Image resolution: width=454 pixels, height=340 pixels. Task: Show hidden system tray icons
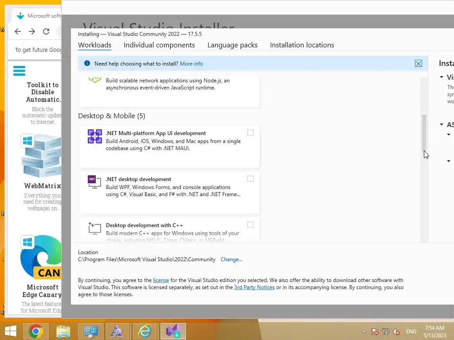(x=364, y=332)
